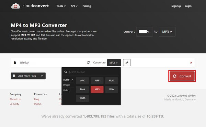The height and width of the screenshot is (127, 206).
Task: Click the Add more Files button
Action: pyautogui.click(x=28, y=76)
